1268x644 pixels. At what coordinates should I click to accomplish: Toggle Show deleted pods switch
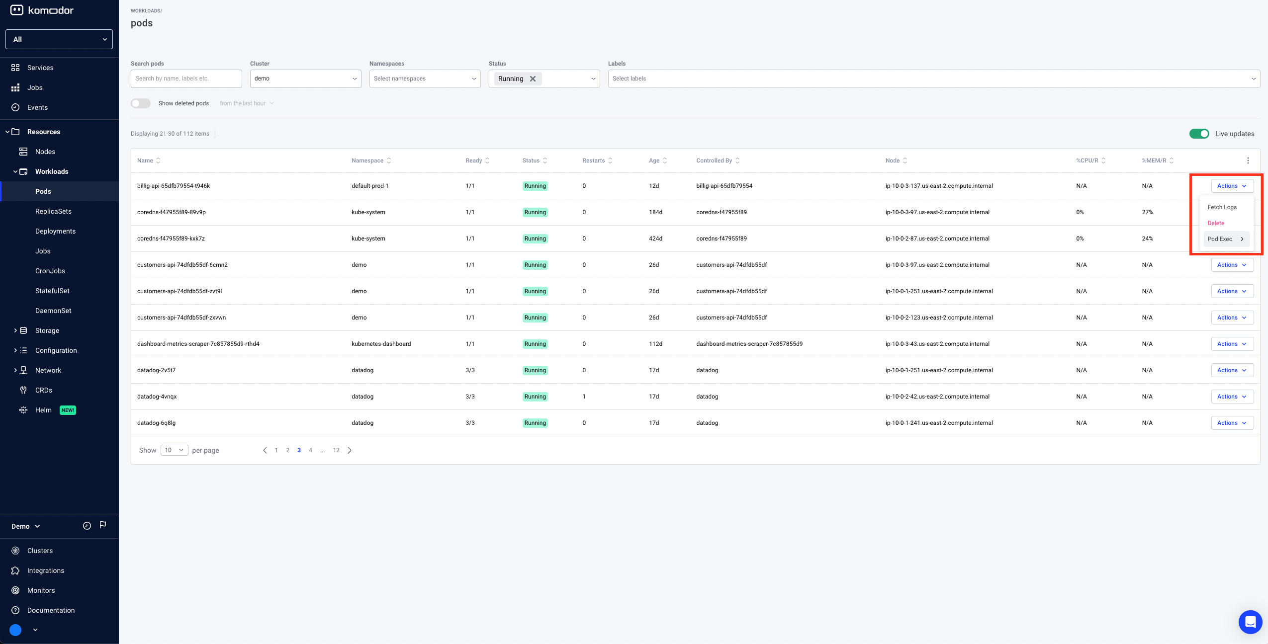click(x=141, y=103)
